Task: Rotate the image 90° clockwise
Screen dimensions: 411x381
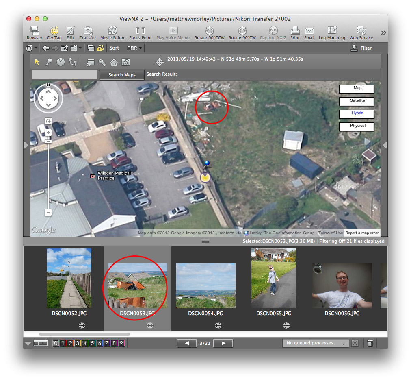Action: click(242, 33)
